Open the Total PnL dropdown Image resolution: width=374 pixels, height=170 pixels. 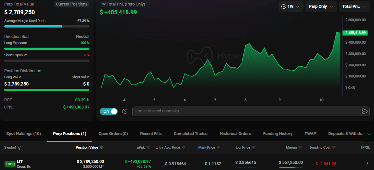[354, 6]
